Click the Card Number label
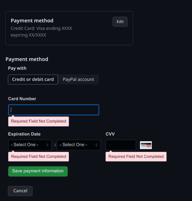The width and height of the screenshot is (192, 201). 22,99
